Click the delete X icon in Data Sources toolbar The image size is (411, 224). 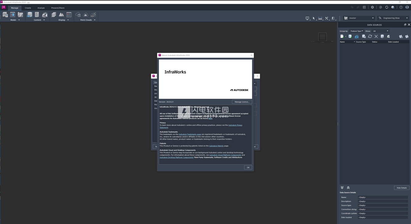pos(376,36)
